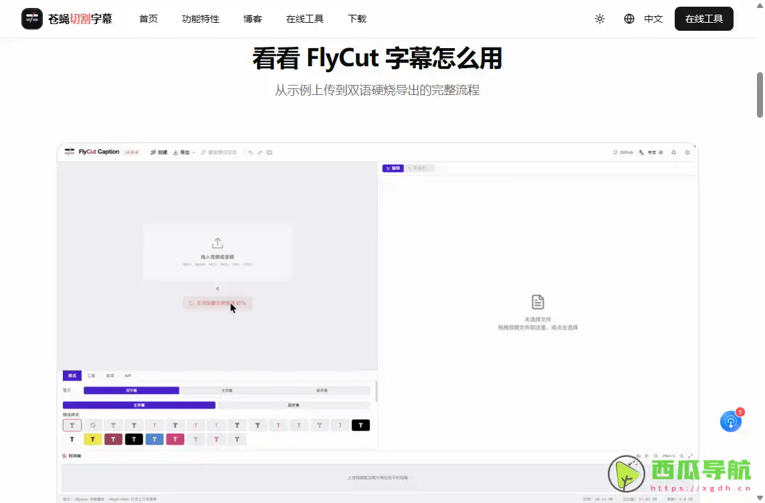
Task: Open the 博客 navigation link
Action: (x=253, y=19)
